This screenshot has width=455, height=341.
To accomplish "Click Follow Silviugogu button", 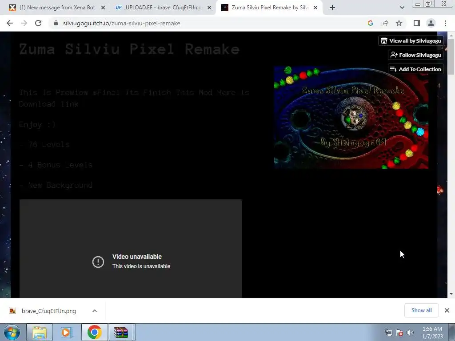I will (415, 55).
